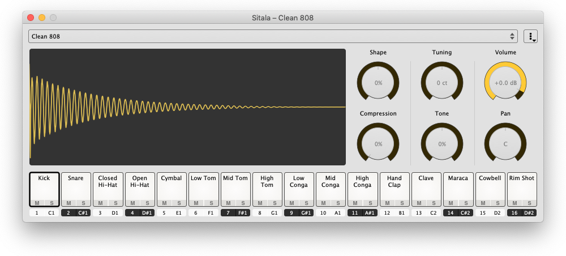Screen dimensions: 566x256
Task: Select the Low Conga pad
Action: (299, 190)
